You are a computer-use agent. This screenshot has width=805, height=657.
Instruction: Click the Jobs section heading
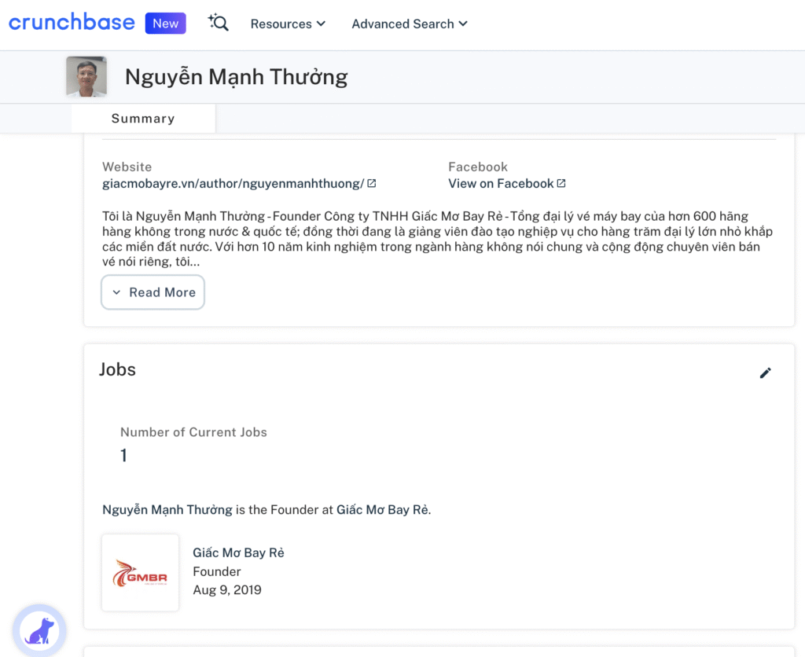click(x=118, y=369)
